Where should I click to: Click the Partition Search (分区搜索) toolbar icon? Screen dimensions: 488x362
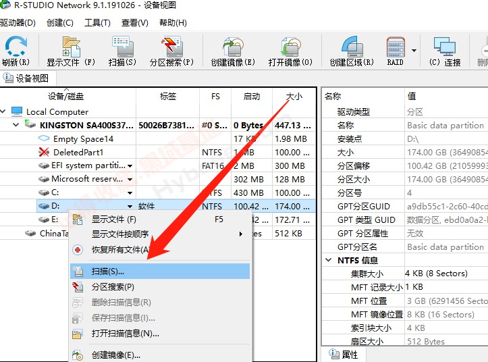[x=171, y=50]
